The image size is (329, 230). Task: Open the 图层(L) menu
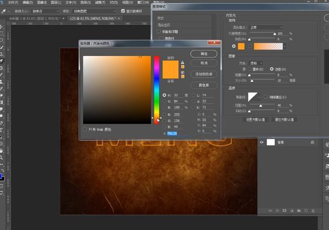pyautogui.click(x=56, y=2)
